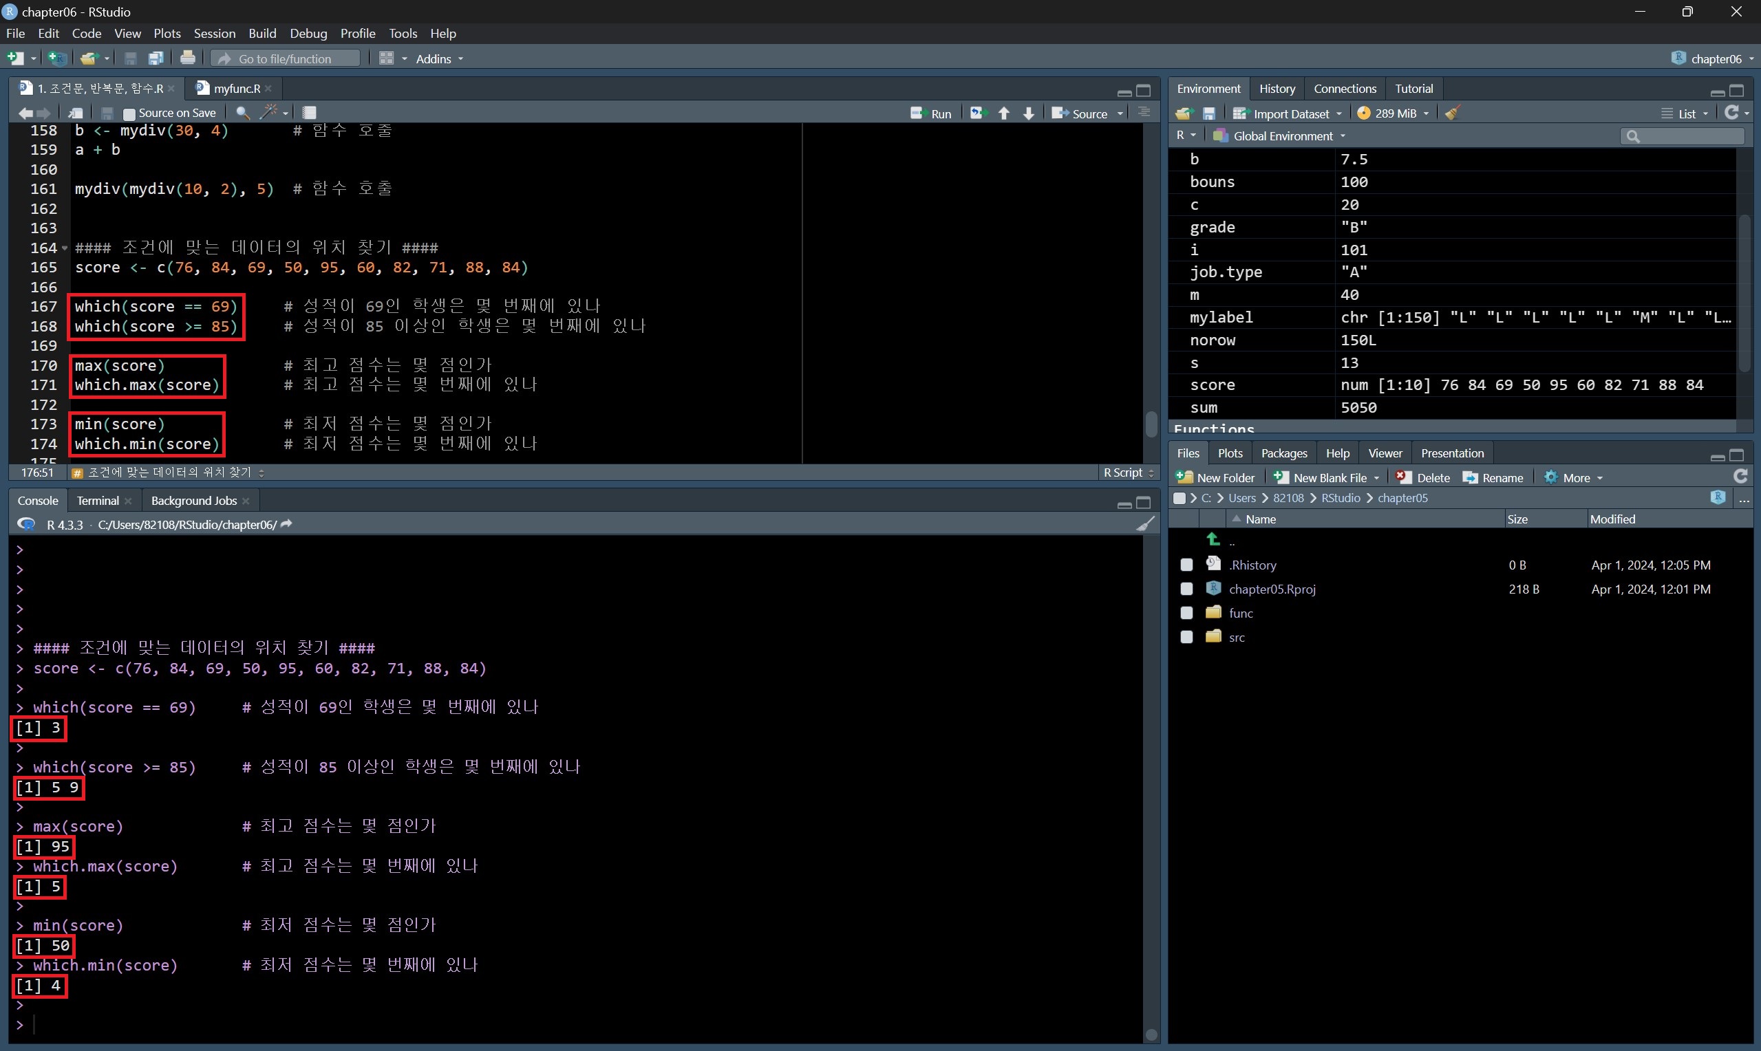Switch to the Packages tab
The height and width of the screenshot is (1051, 1761).
coord(1283,453)
